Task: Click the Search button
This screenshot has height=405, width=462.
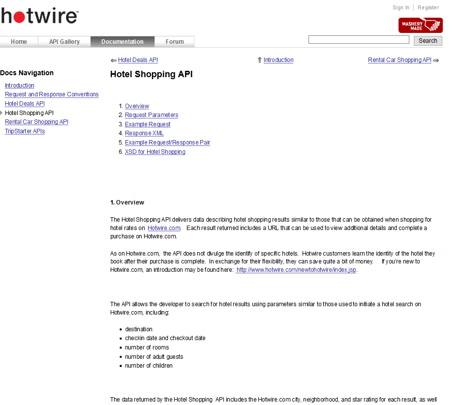Action: (428, 41)
